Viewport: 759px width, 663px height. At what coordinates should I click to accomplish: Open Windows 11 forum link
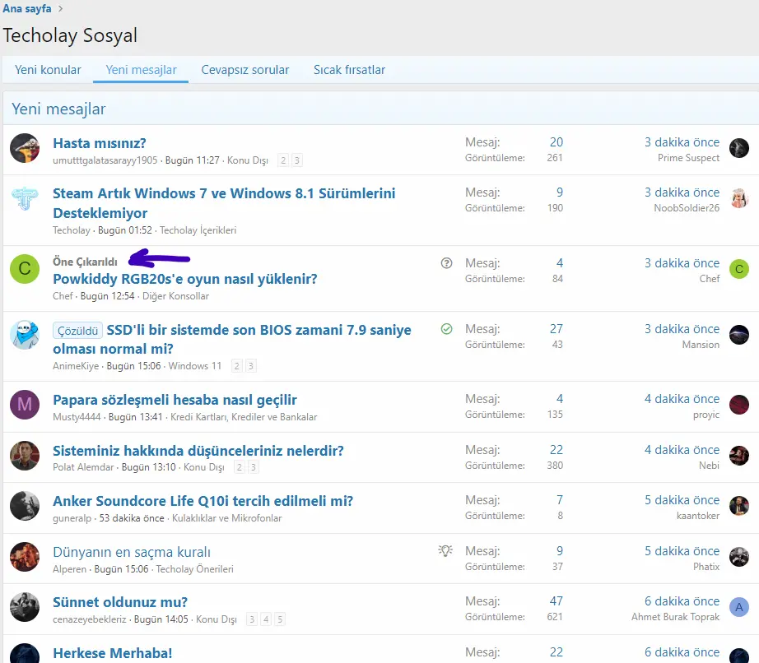click(194, 366)
